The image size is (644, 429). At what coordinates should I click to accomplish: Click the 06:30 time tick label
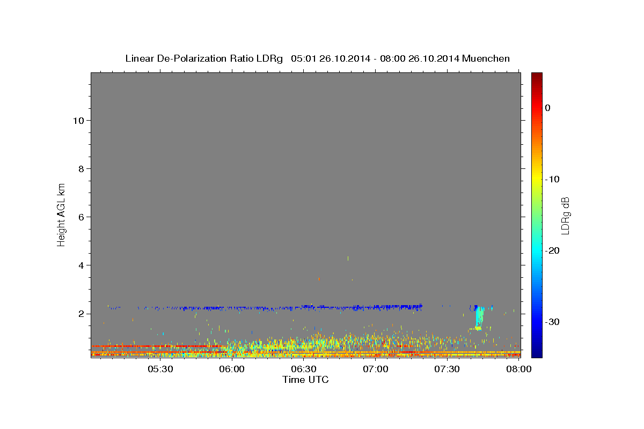click(304, 369)
